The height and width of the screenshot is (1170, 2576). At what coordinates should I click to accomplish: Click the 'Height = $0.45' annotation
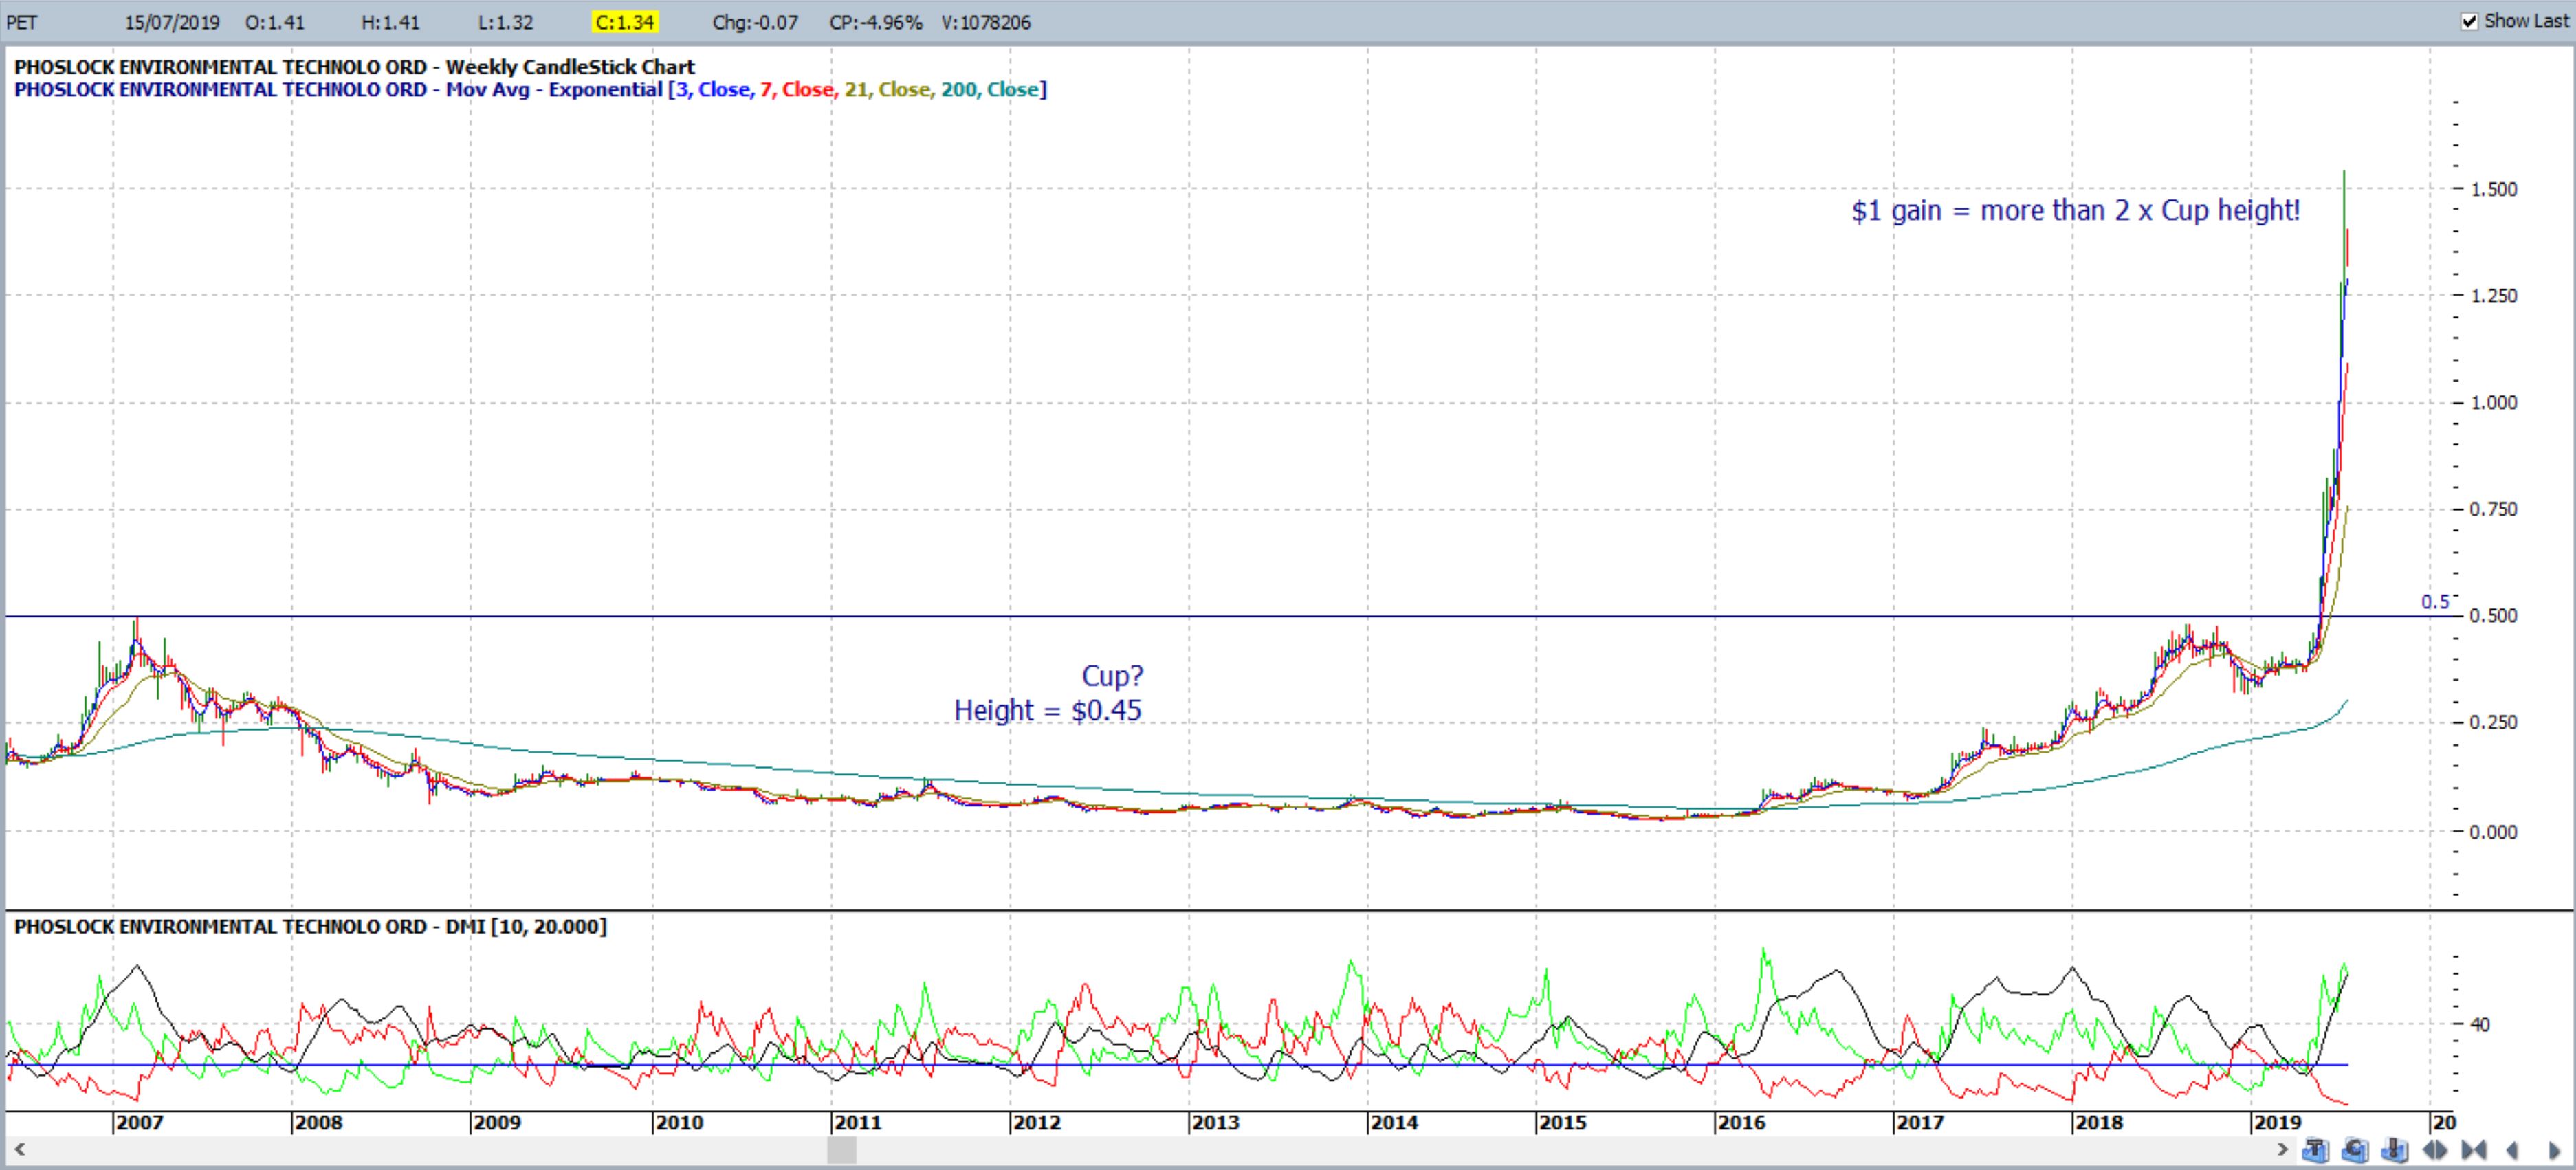coord(1047,711)
